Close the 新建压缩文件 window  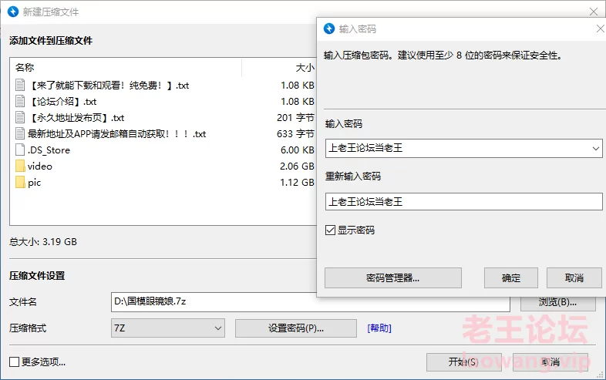coord(594,12)
